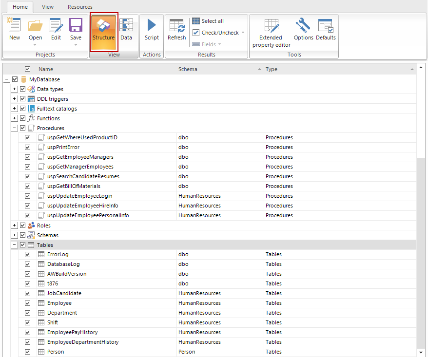Switch to Data view
Image resolution: width=428 pixels, height=357 pixels.
[x=126, y=29]
